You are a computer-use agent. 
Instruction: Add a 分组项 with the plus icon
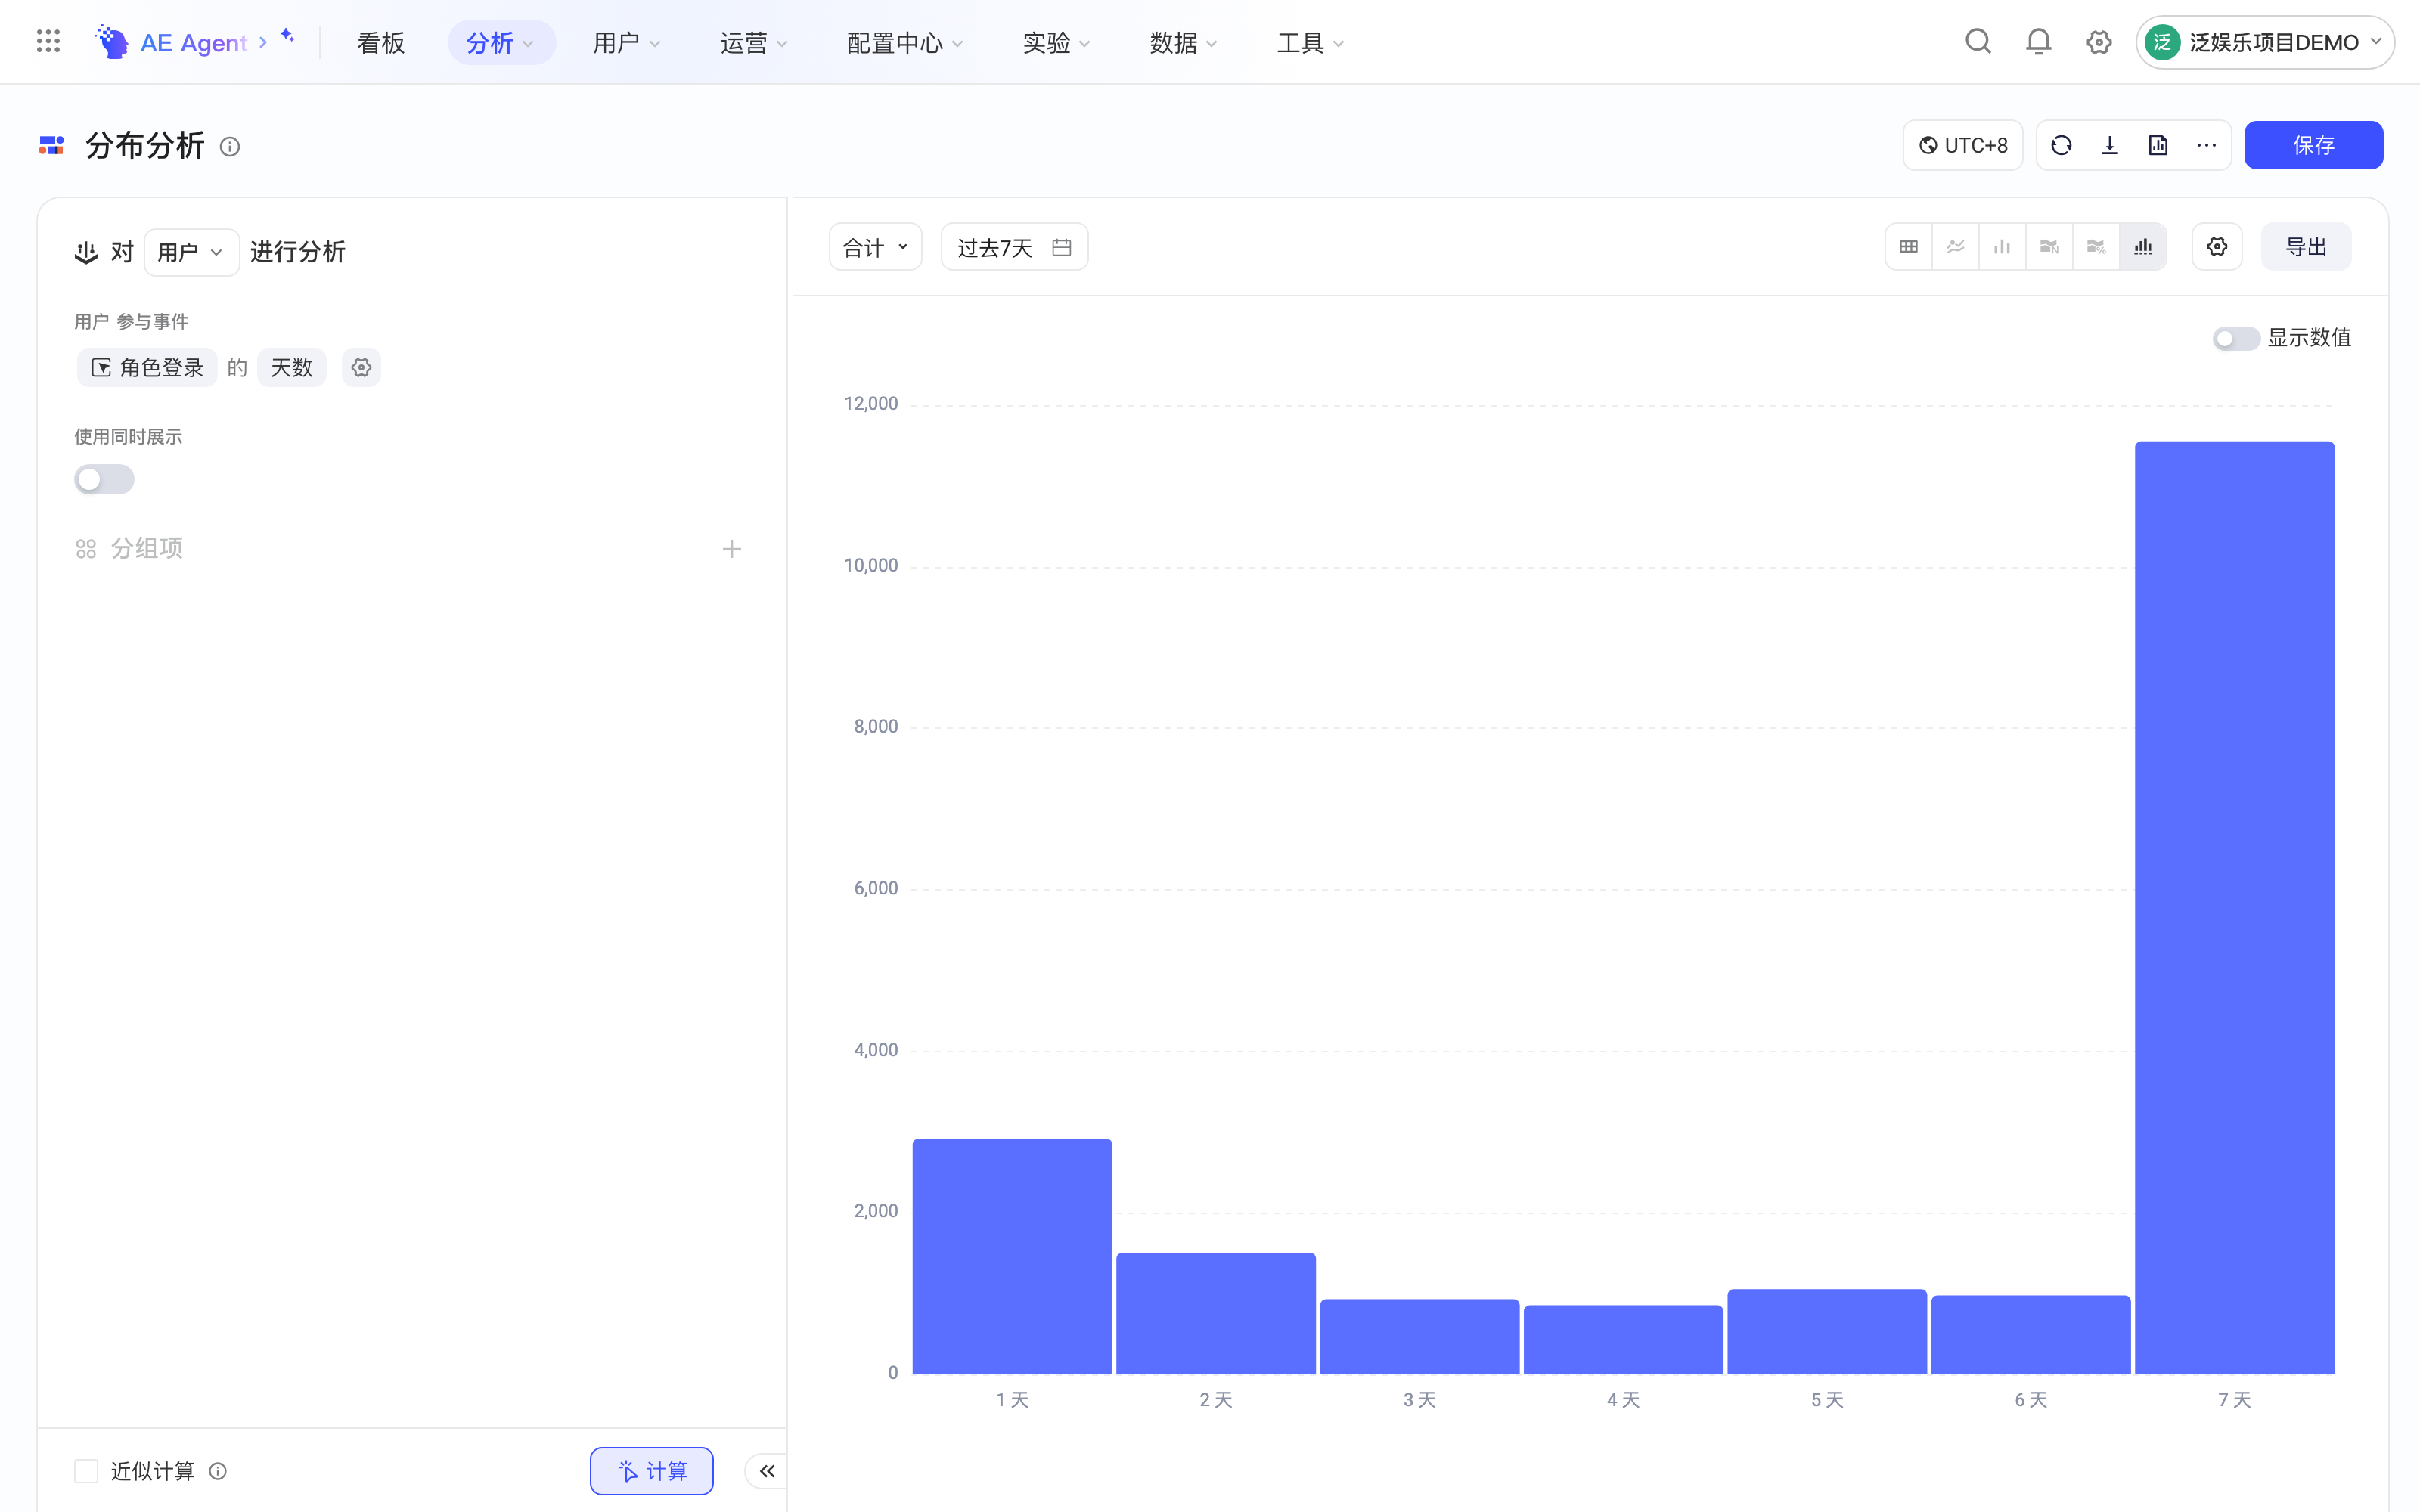pyautogui.click(x=732, y=549)
